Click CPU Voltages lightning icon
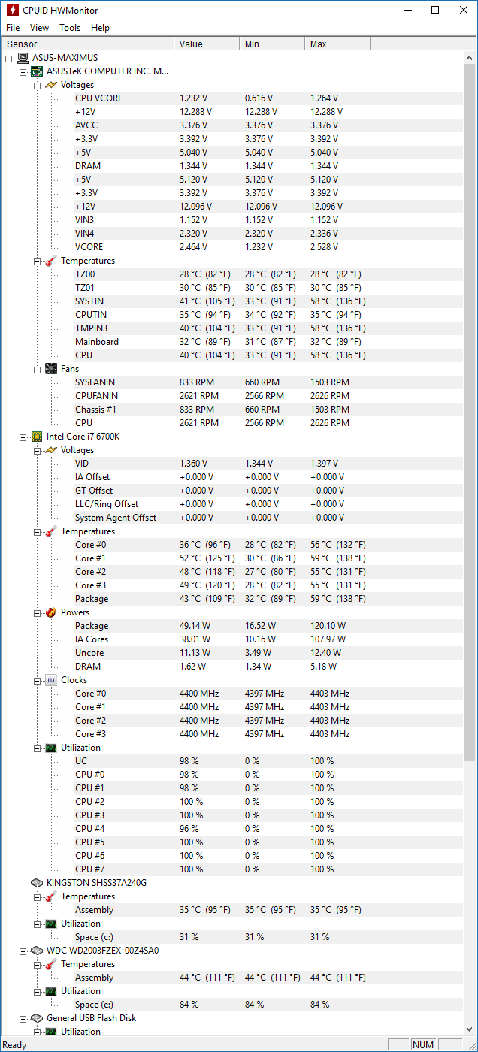The width and height of the screenshot is (478, 1052). coord(50,450)
